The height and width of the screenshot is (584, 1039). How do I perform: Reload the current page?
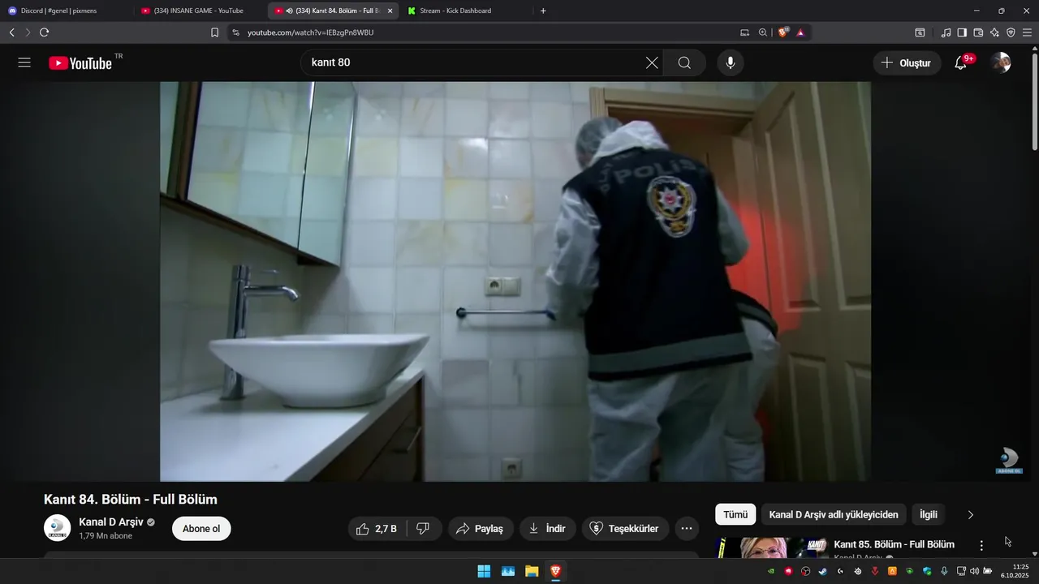tap(44, 32)
